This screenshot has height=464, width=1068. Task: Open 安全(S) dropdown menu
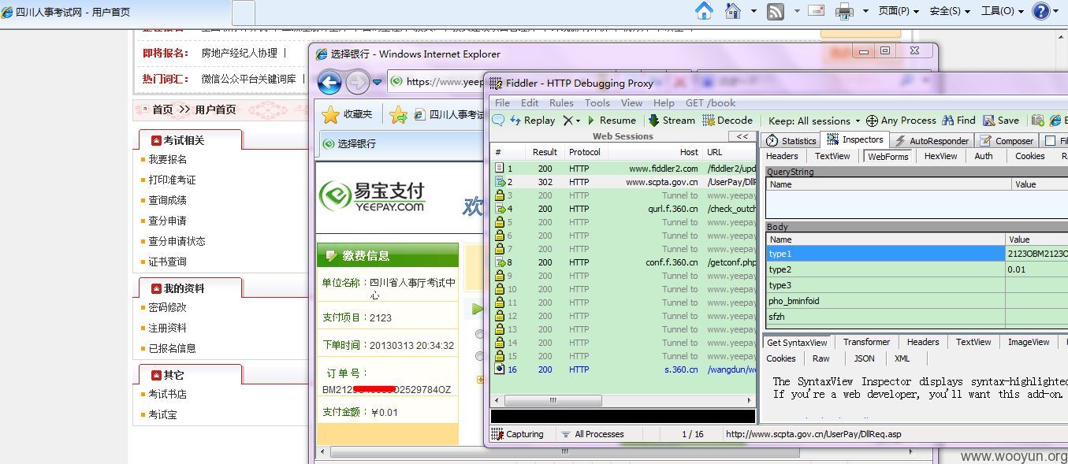[x=951, y=11]
